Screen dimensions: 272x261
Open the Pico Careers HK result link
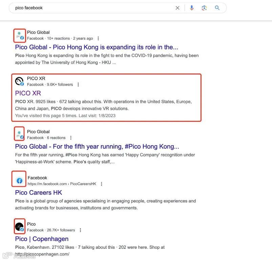click(39, 193)
